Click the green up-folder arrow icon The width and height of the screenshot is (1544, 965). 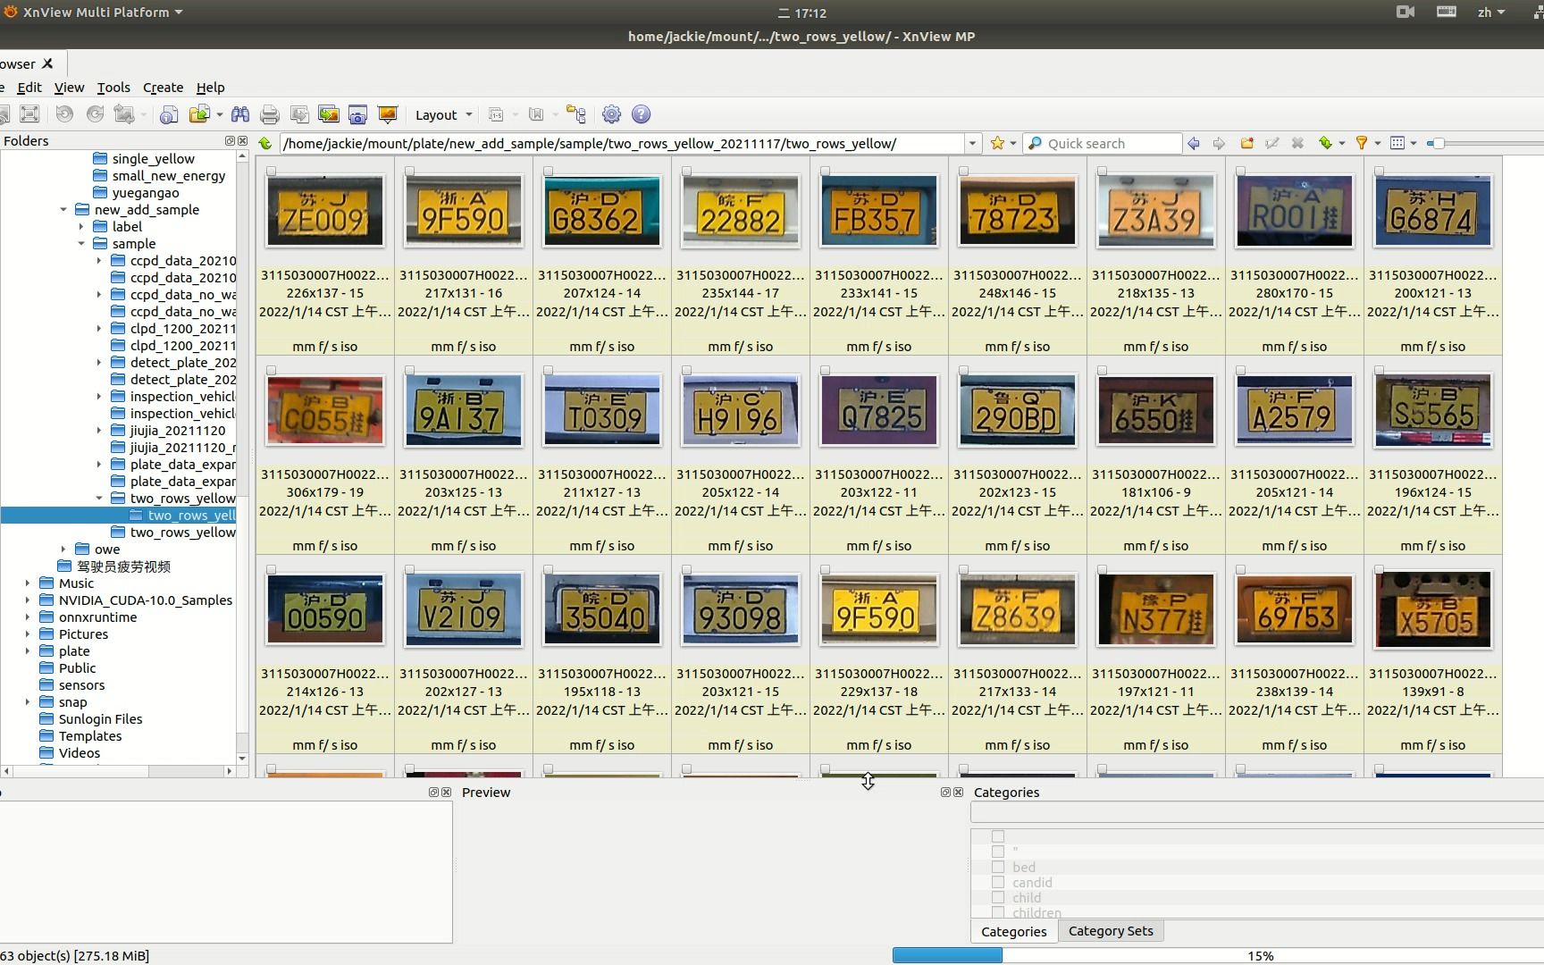(265, 143)
